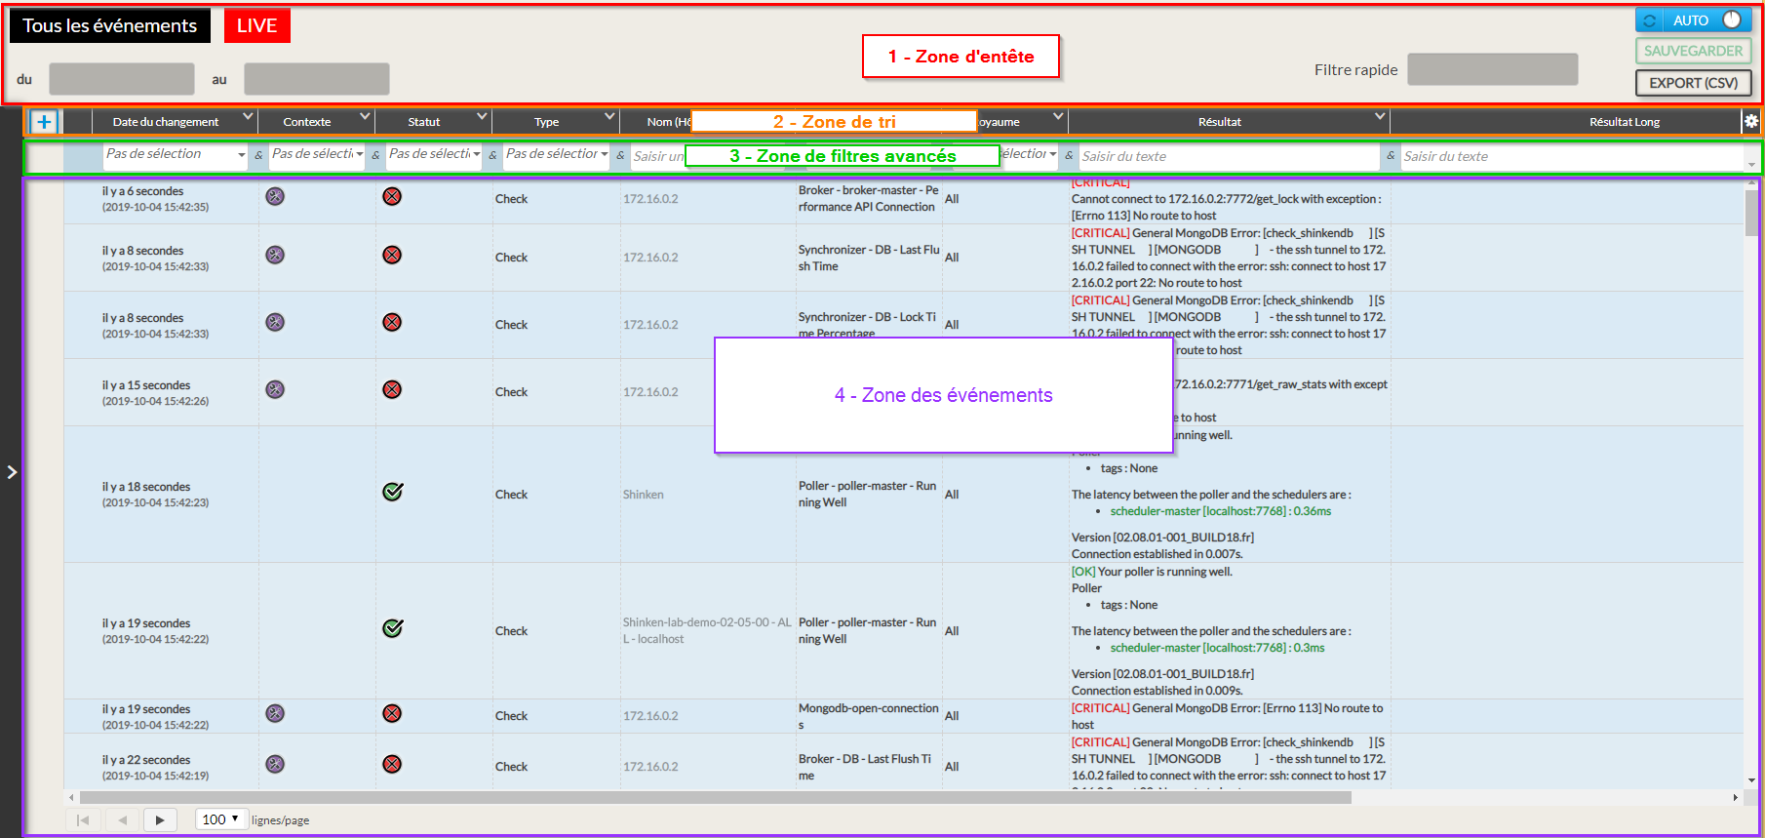This screenshot has height=838, width=1765.
Task: Click the Résultat column header
Action: coord(1219,122)
